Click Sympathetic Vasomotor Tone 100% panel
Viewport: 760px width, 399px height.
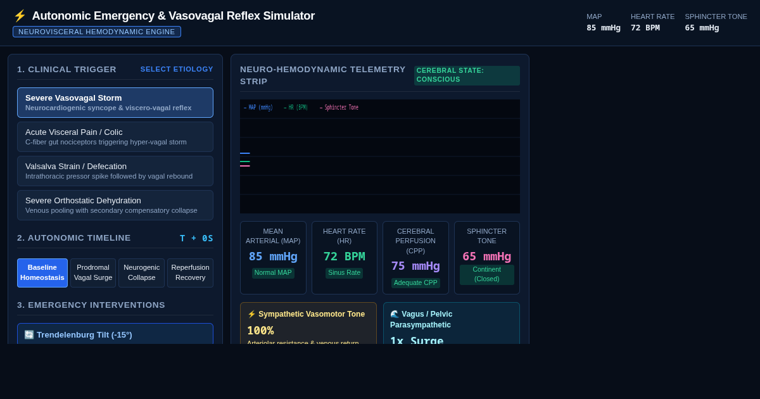pos(308,324)
